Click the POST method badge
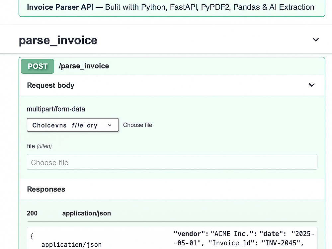332x249 pixels. 37,66
